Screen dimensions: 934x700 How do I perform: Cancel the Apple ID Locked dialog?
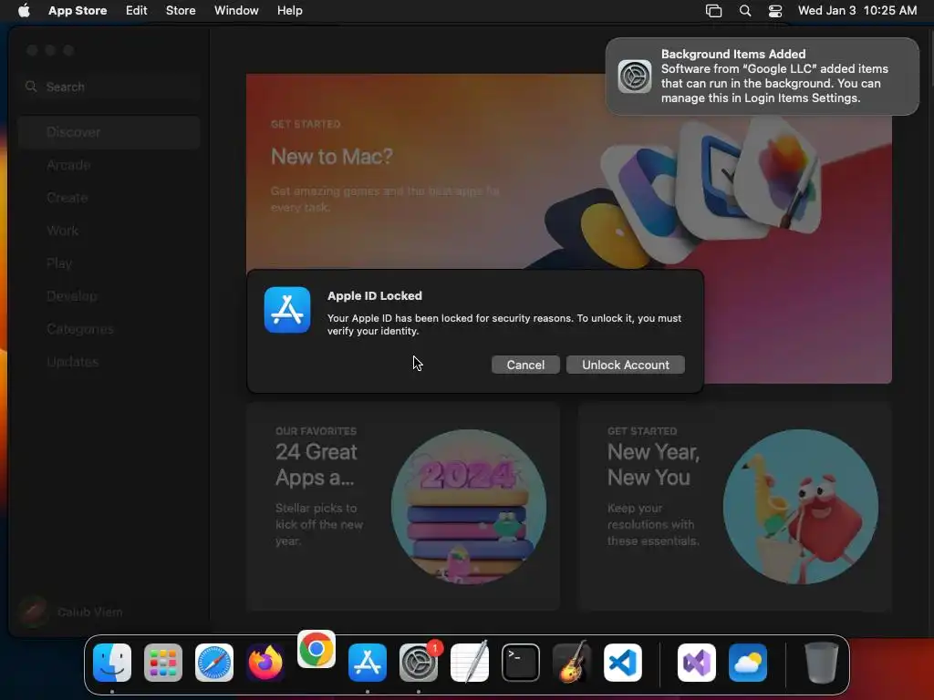tap(525, 365)
